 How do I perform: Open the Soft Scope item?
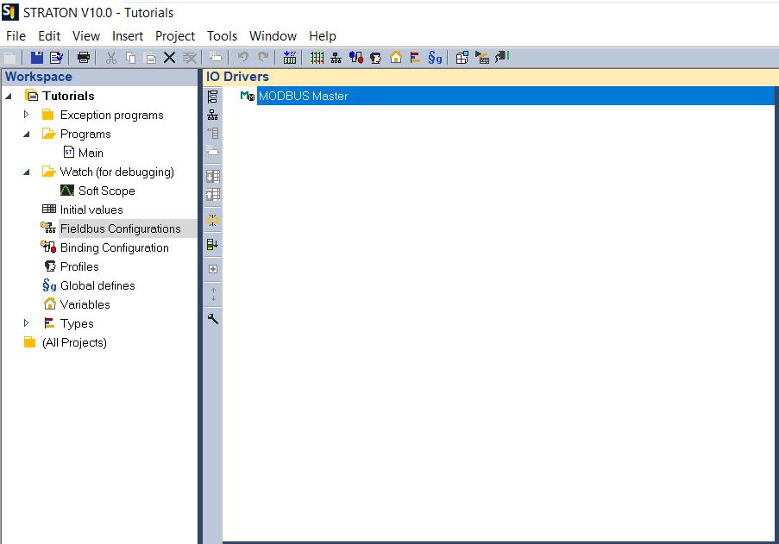click(x=106, y=191)
